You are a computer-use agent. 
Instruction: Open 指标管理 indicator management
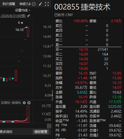(41, 132)
